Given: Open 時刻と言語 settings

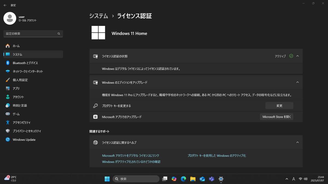Looking at the screenshot, I should 33,105.
